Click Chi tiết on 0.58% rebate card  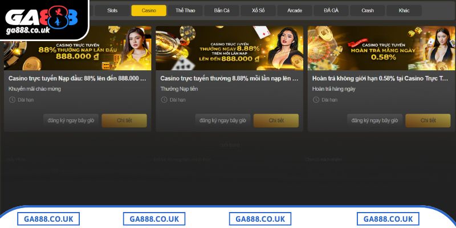pyautogui.click(x=428, y=120)
